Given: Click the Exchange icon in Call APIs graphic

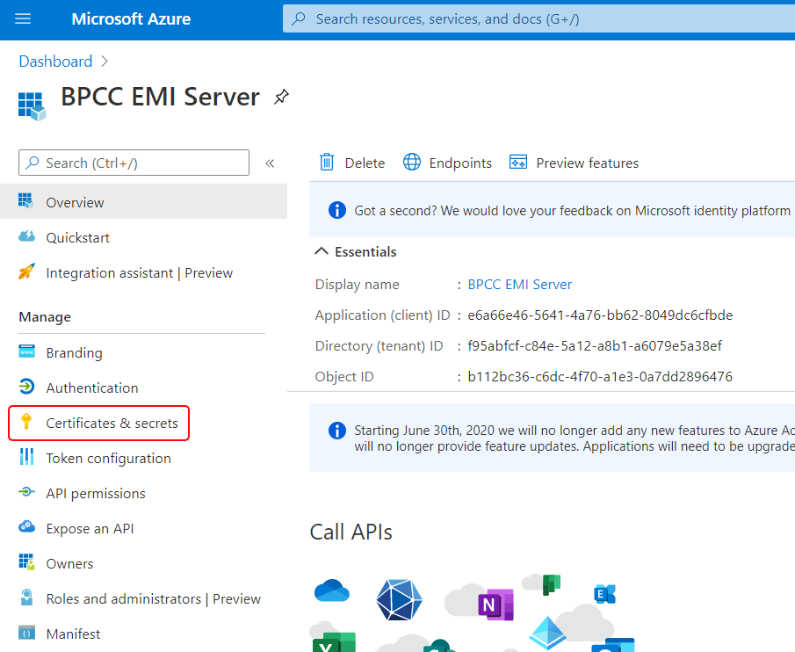Looking at the screenshot, I should (x=604, y=594).
